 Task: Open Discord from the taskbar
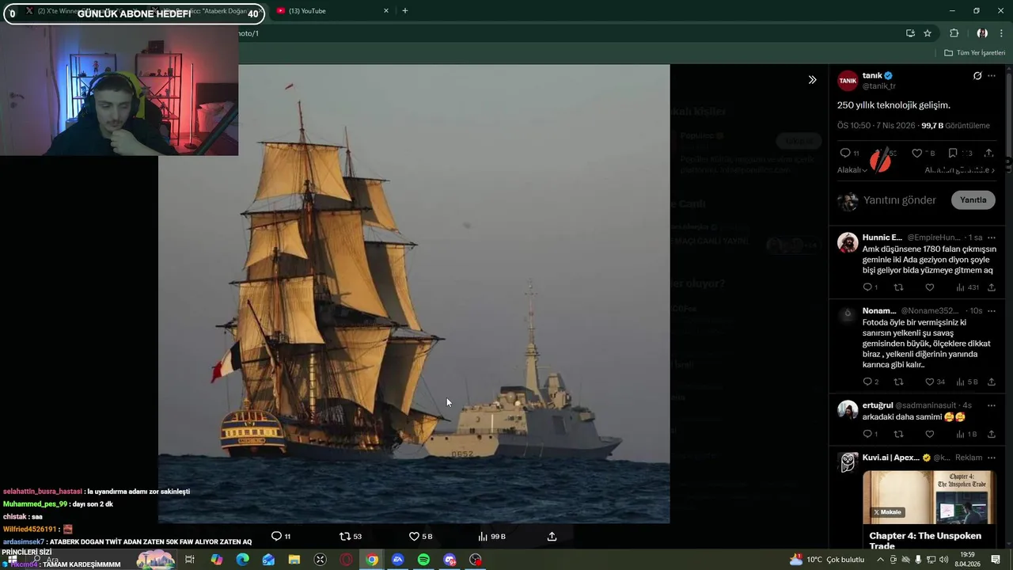coord(450,560)
